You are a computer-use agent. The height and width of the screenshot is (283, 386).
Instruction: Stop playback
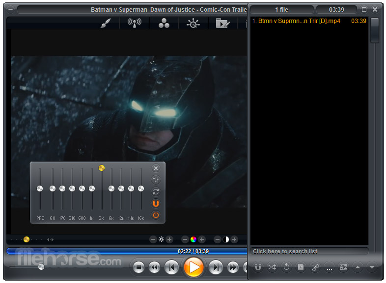tap(138, 267)
